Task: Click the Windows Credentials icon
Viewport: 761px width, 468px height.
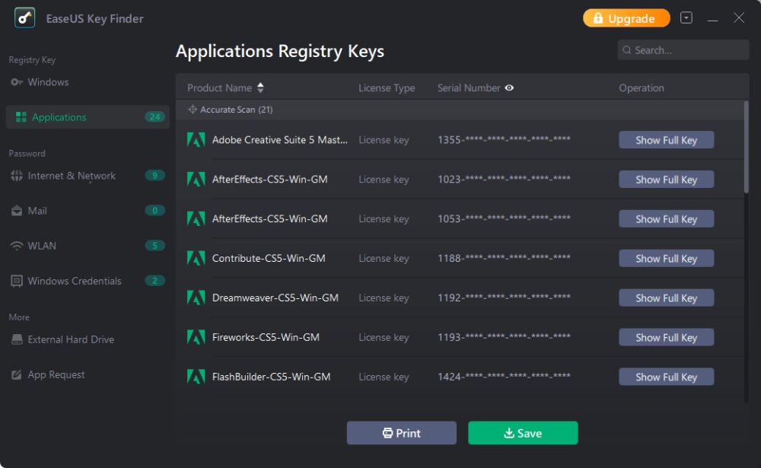Action: tap(17, 281)
